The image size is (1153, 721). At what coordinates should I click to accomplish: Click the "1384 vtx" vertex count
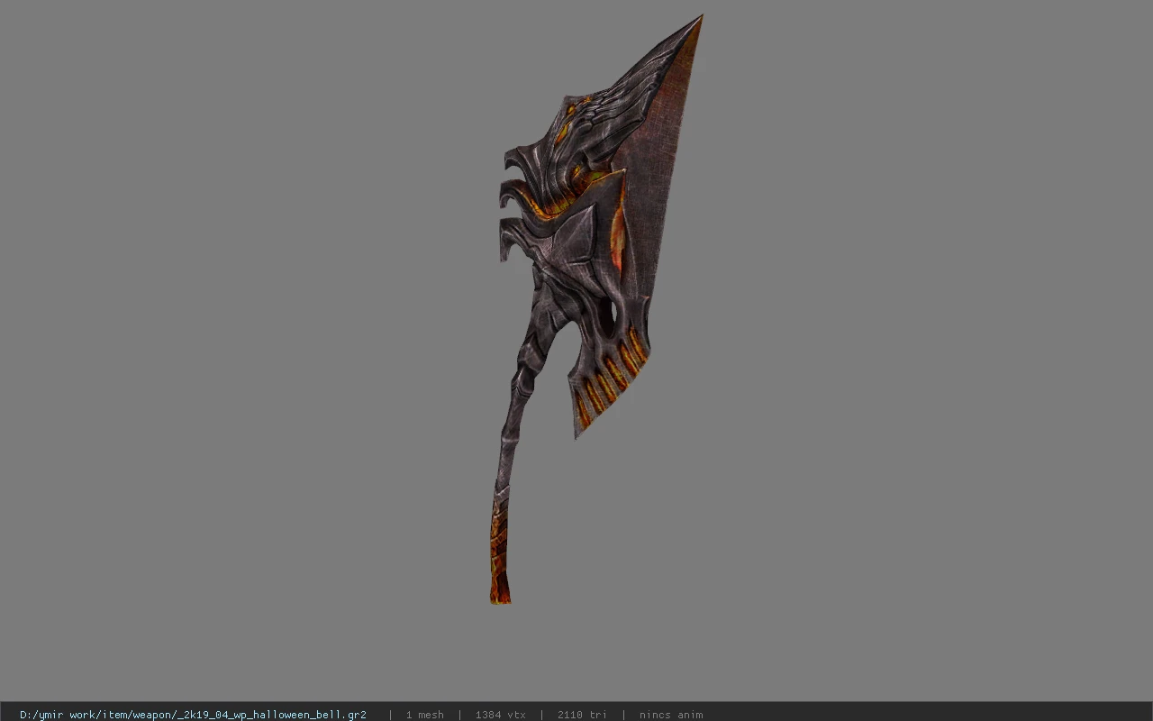(x=501, y=715)
